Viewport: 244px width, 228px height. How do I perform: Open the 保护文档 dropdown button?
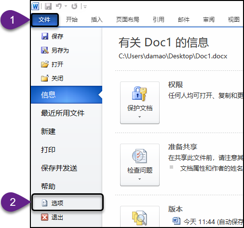(x=140, y=103)
